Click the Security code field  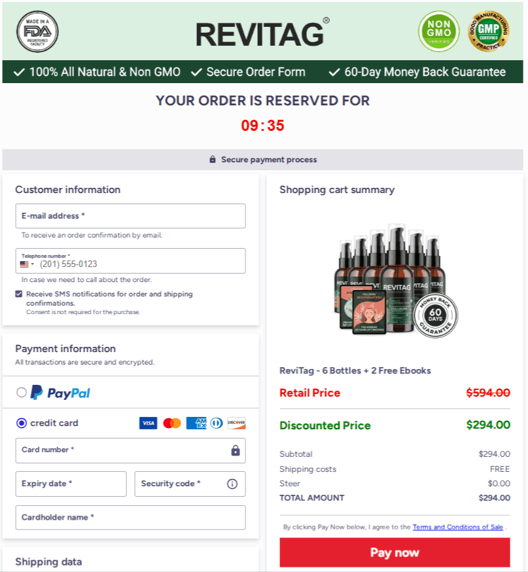[190, 484]
